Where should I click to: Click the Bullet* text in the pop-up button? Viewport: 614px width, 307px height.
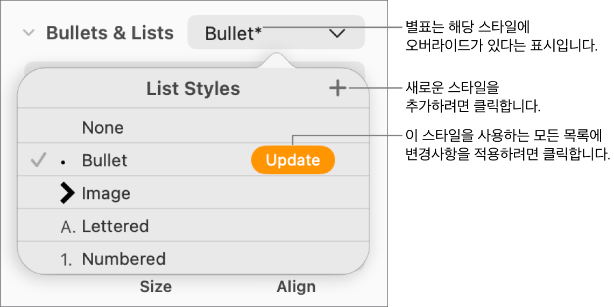pyautogui.click(x=234, y=33)
